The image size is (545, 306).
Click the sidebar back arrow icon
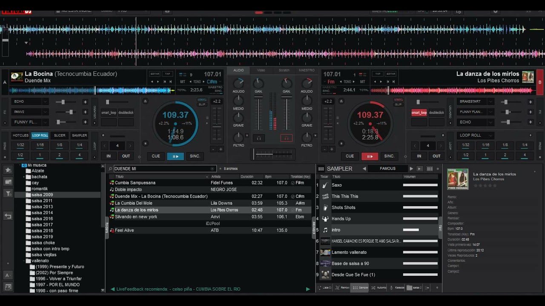click(8, 216)
